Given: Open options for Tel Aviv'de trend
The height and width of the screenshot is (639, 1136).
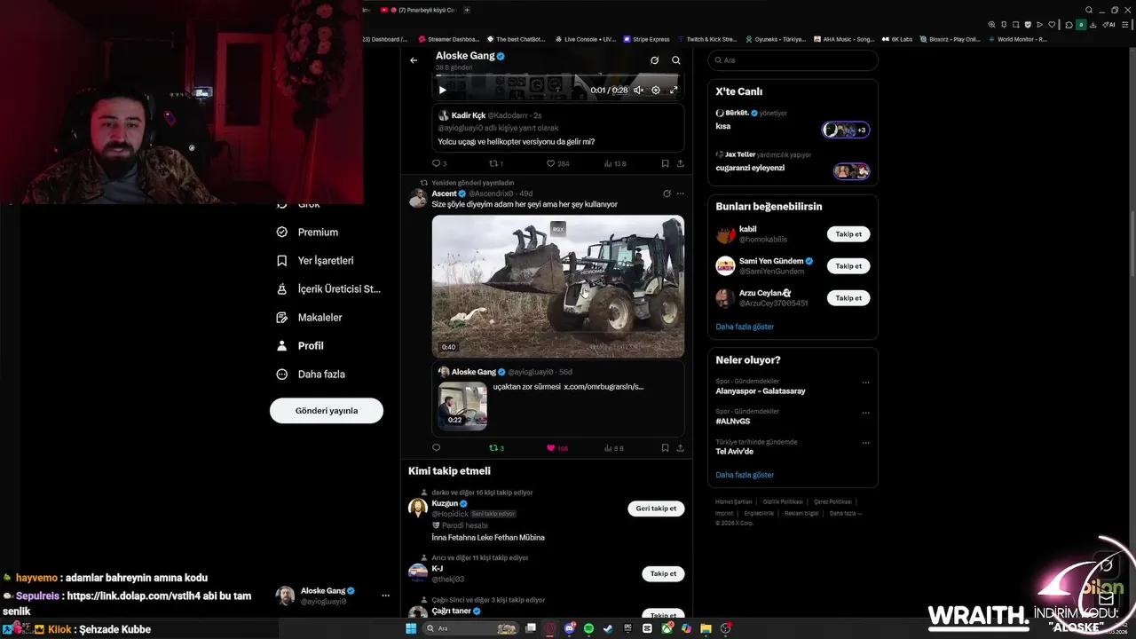Looking at the screenshot, I should pos(866,443).
